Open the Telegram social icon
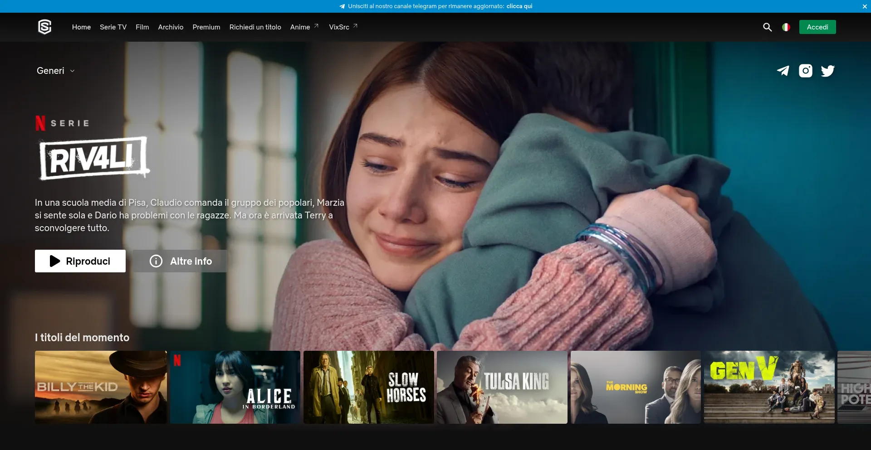 point(783,71)
